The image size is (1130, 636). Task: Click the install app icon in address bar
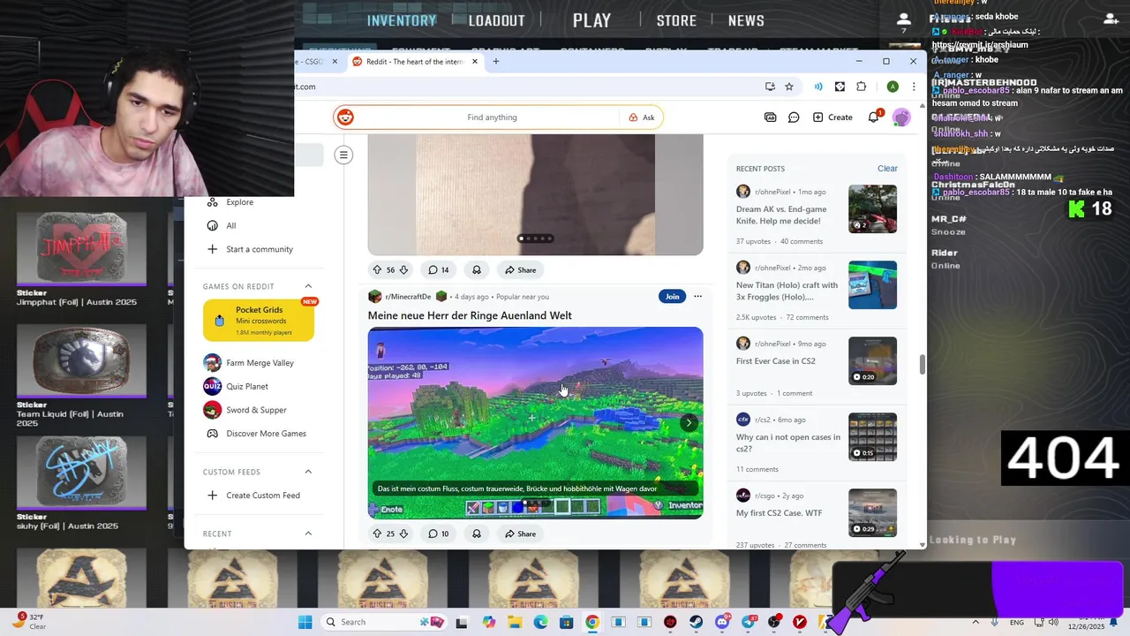click(770, 87)
